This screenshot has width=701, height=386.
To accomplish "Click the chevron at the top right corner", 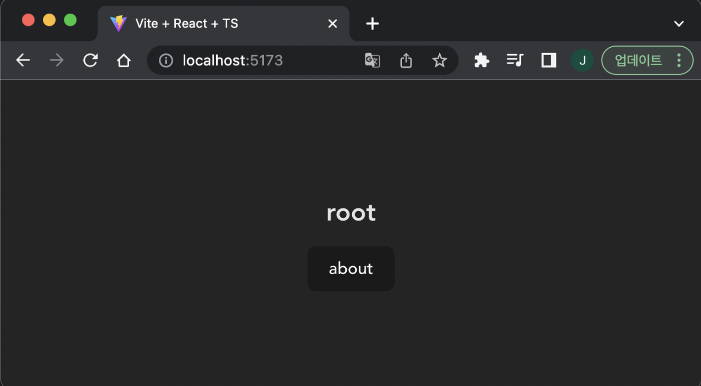I will pos(679,23).
